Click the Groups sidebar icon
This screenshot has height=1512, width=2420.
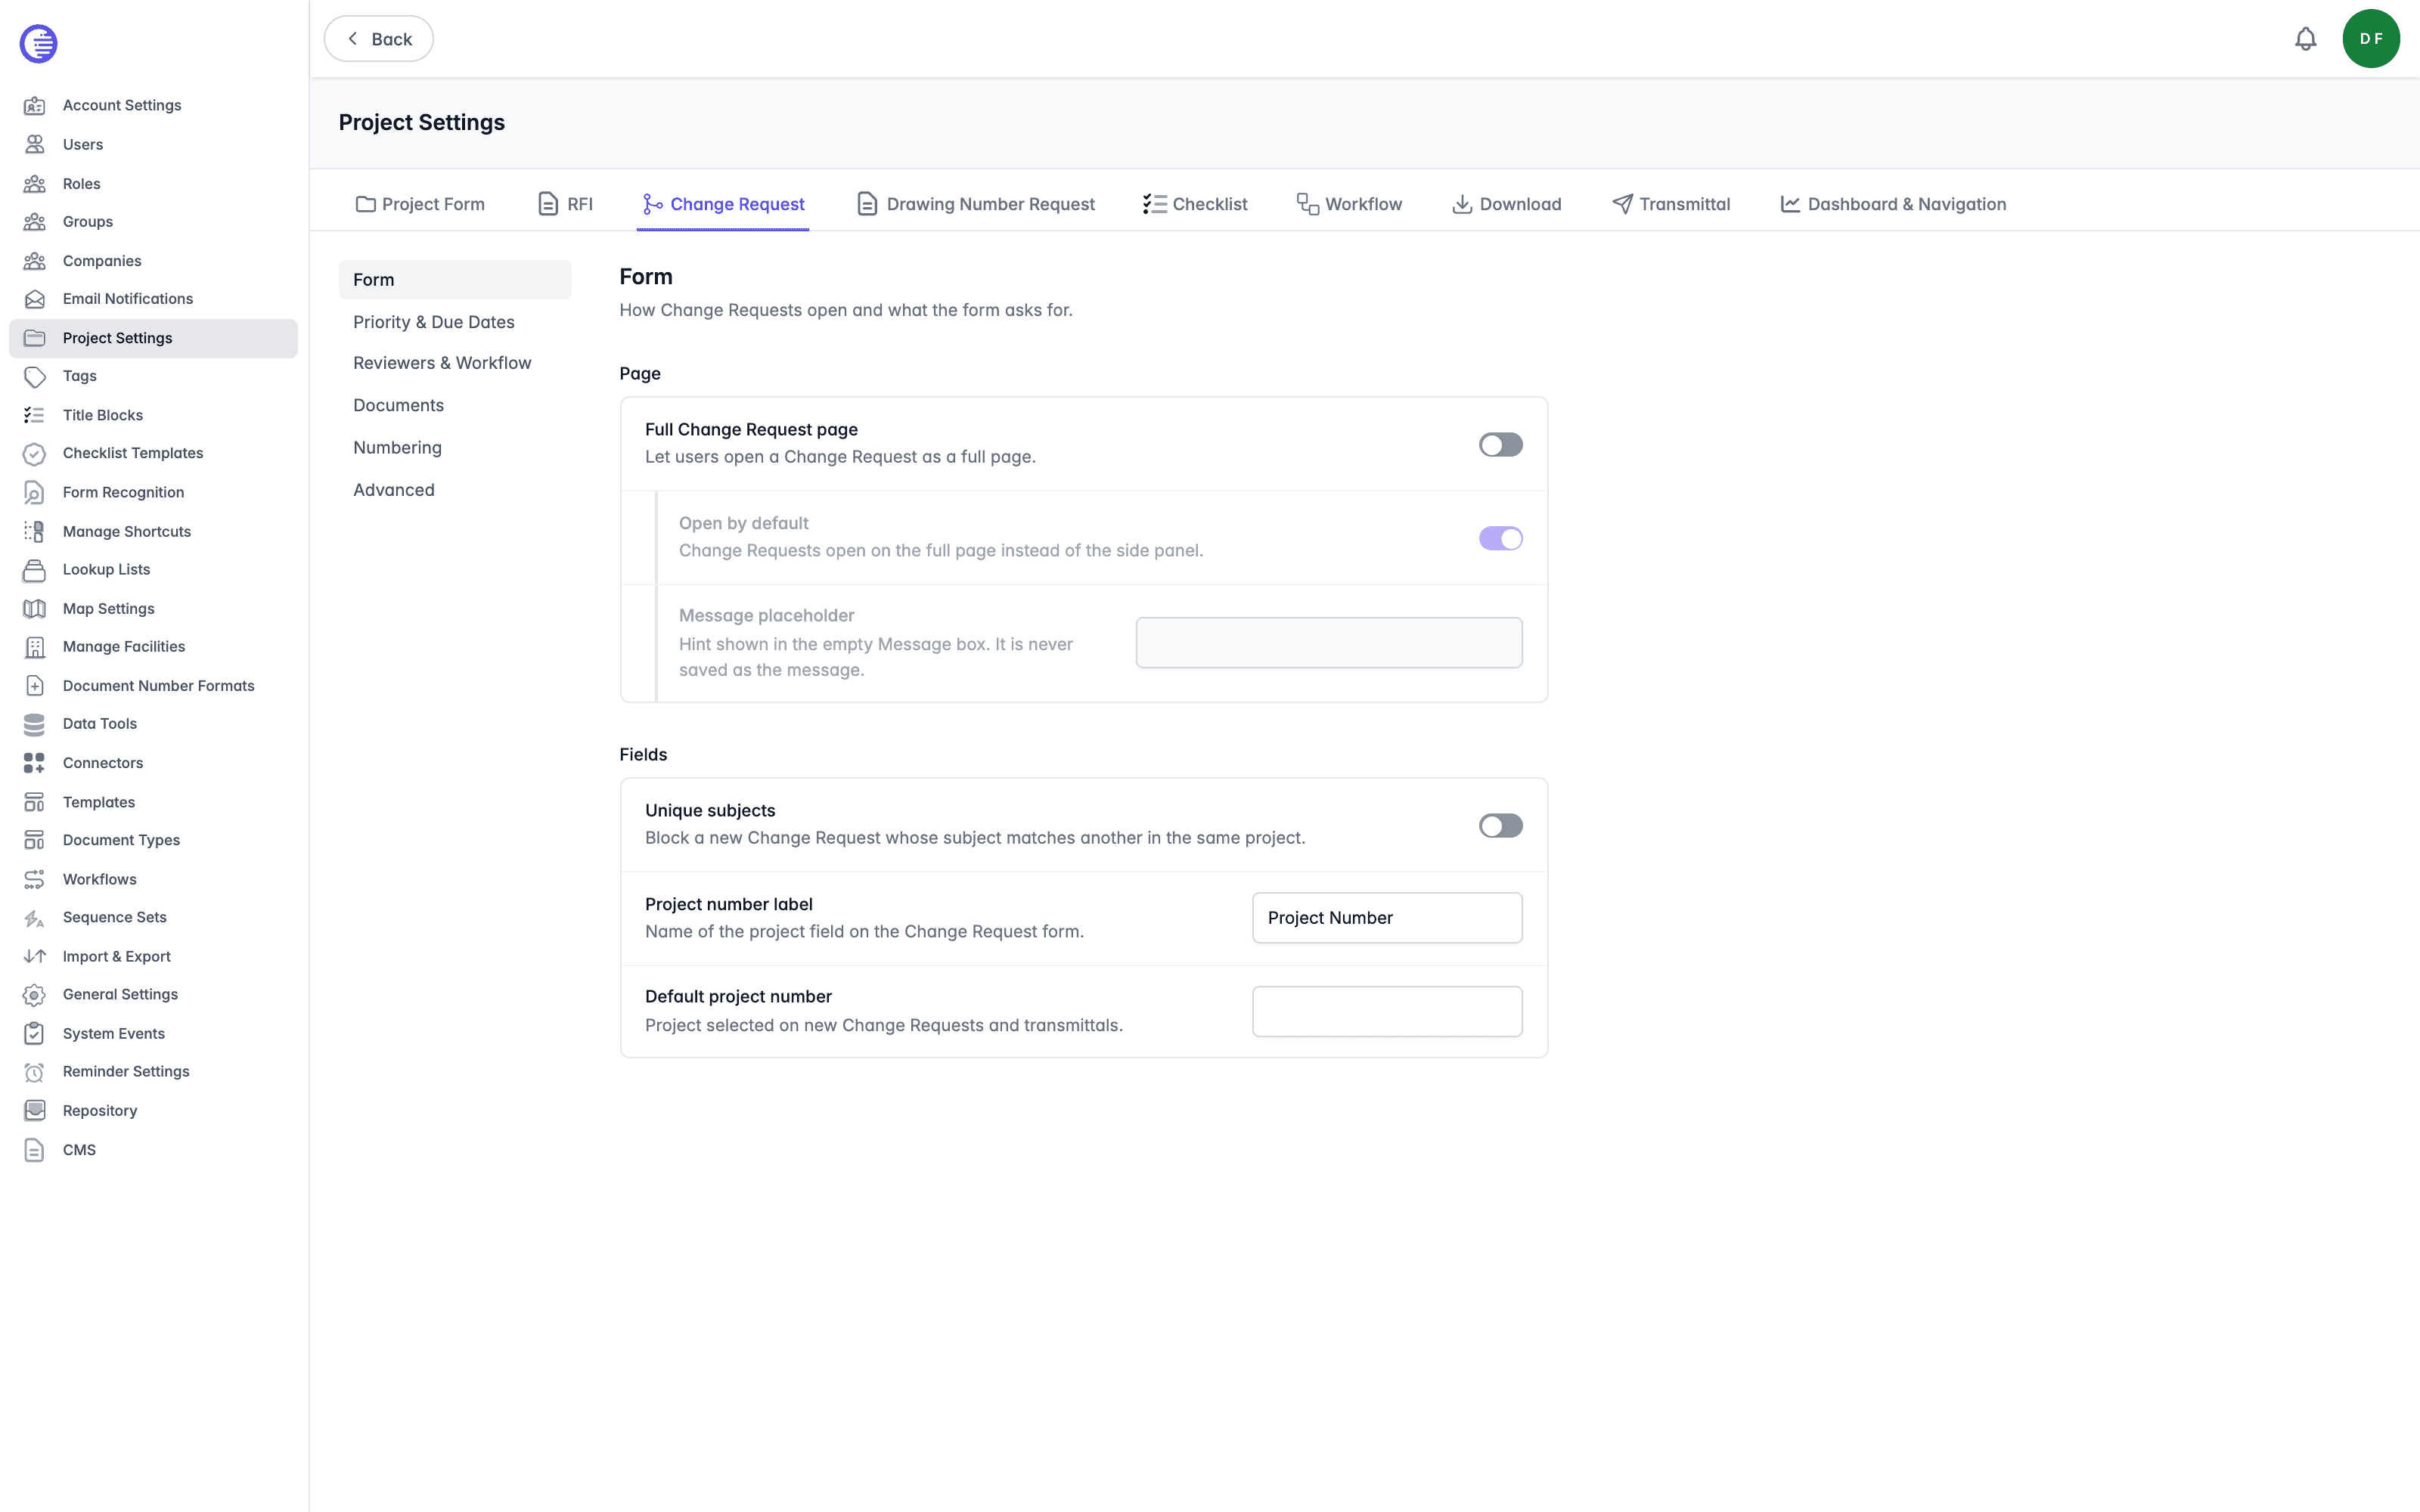[35, 221]
